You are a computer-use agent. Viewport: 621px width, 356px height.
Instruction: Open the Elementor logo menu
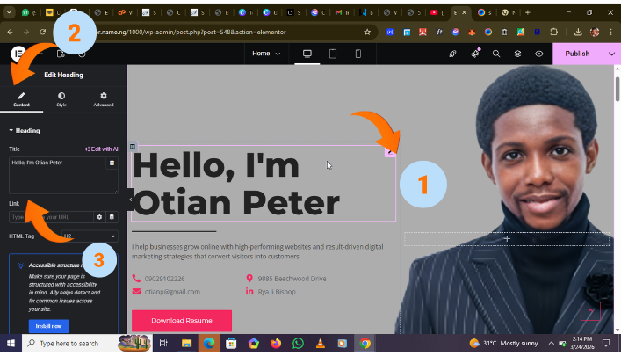pos(18,54)
